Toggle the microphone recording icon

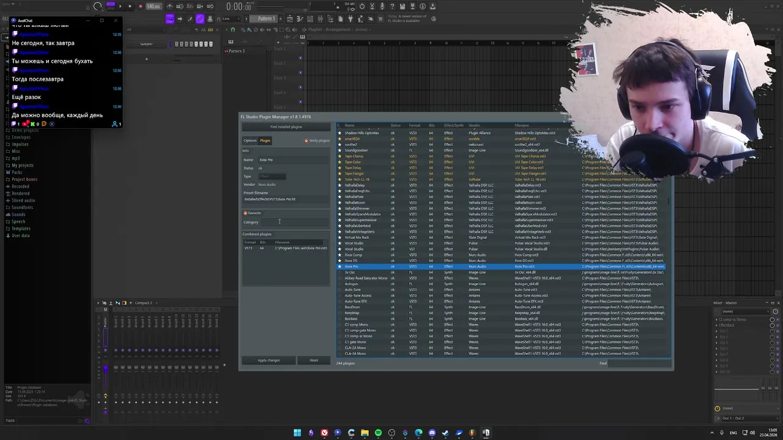382,6
